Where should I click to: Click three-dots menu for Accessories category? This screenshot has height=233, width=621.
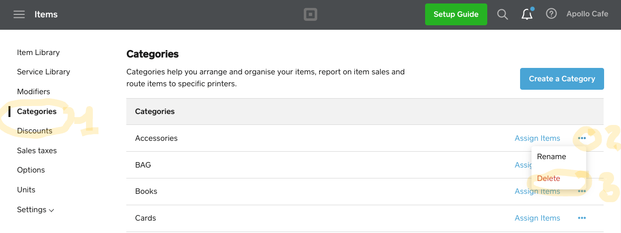point(582,138)
